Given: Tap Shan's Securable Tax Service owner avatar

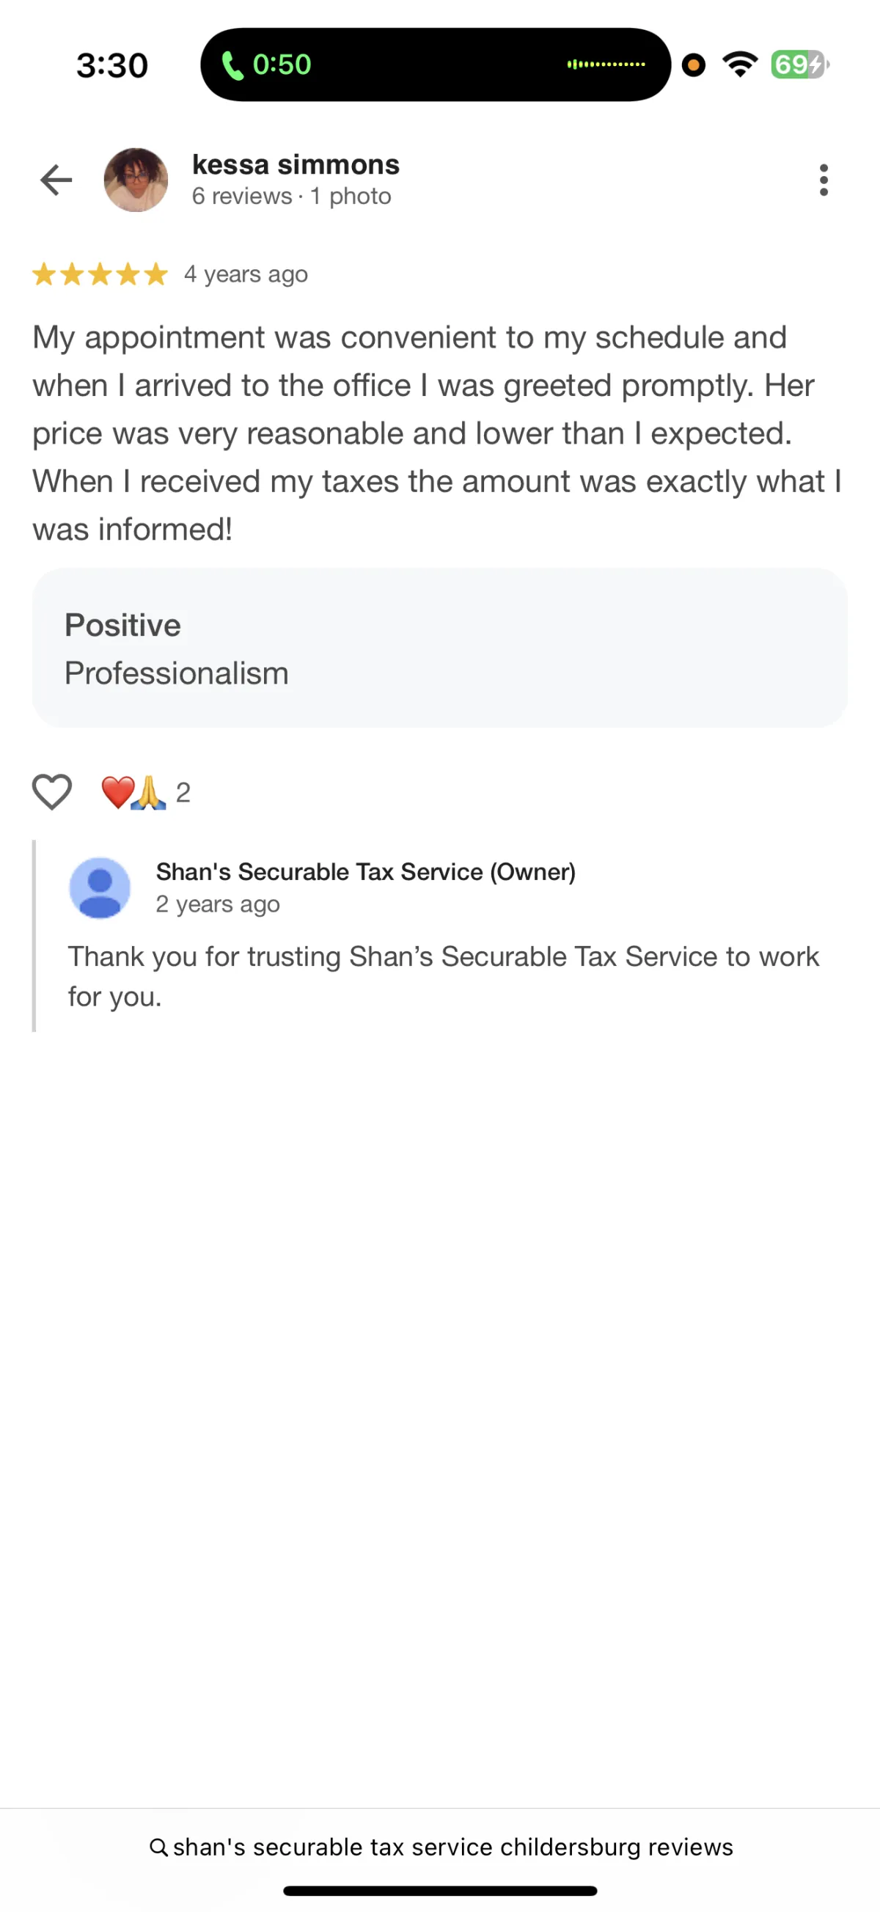Looking at the screenshot, I should pyautogui.click(x=100, y=887).
